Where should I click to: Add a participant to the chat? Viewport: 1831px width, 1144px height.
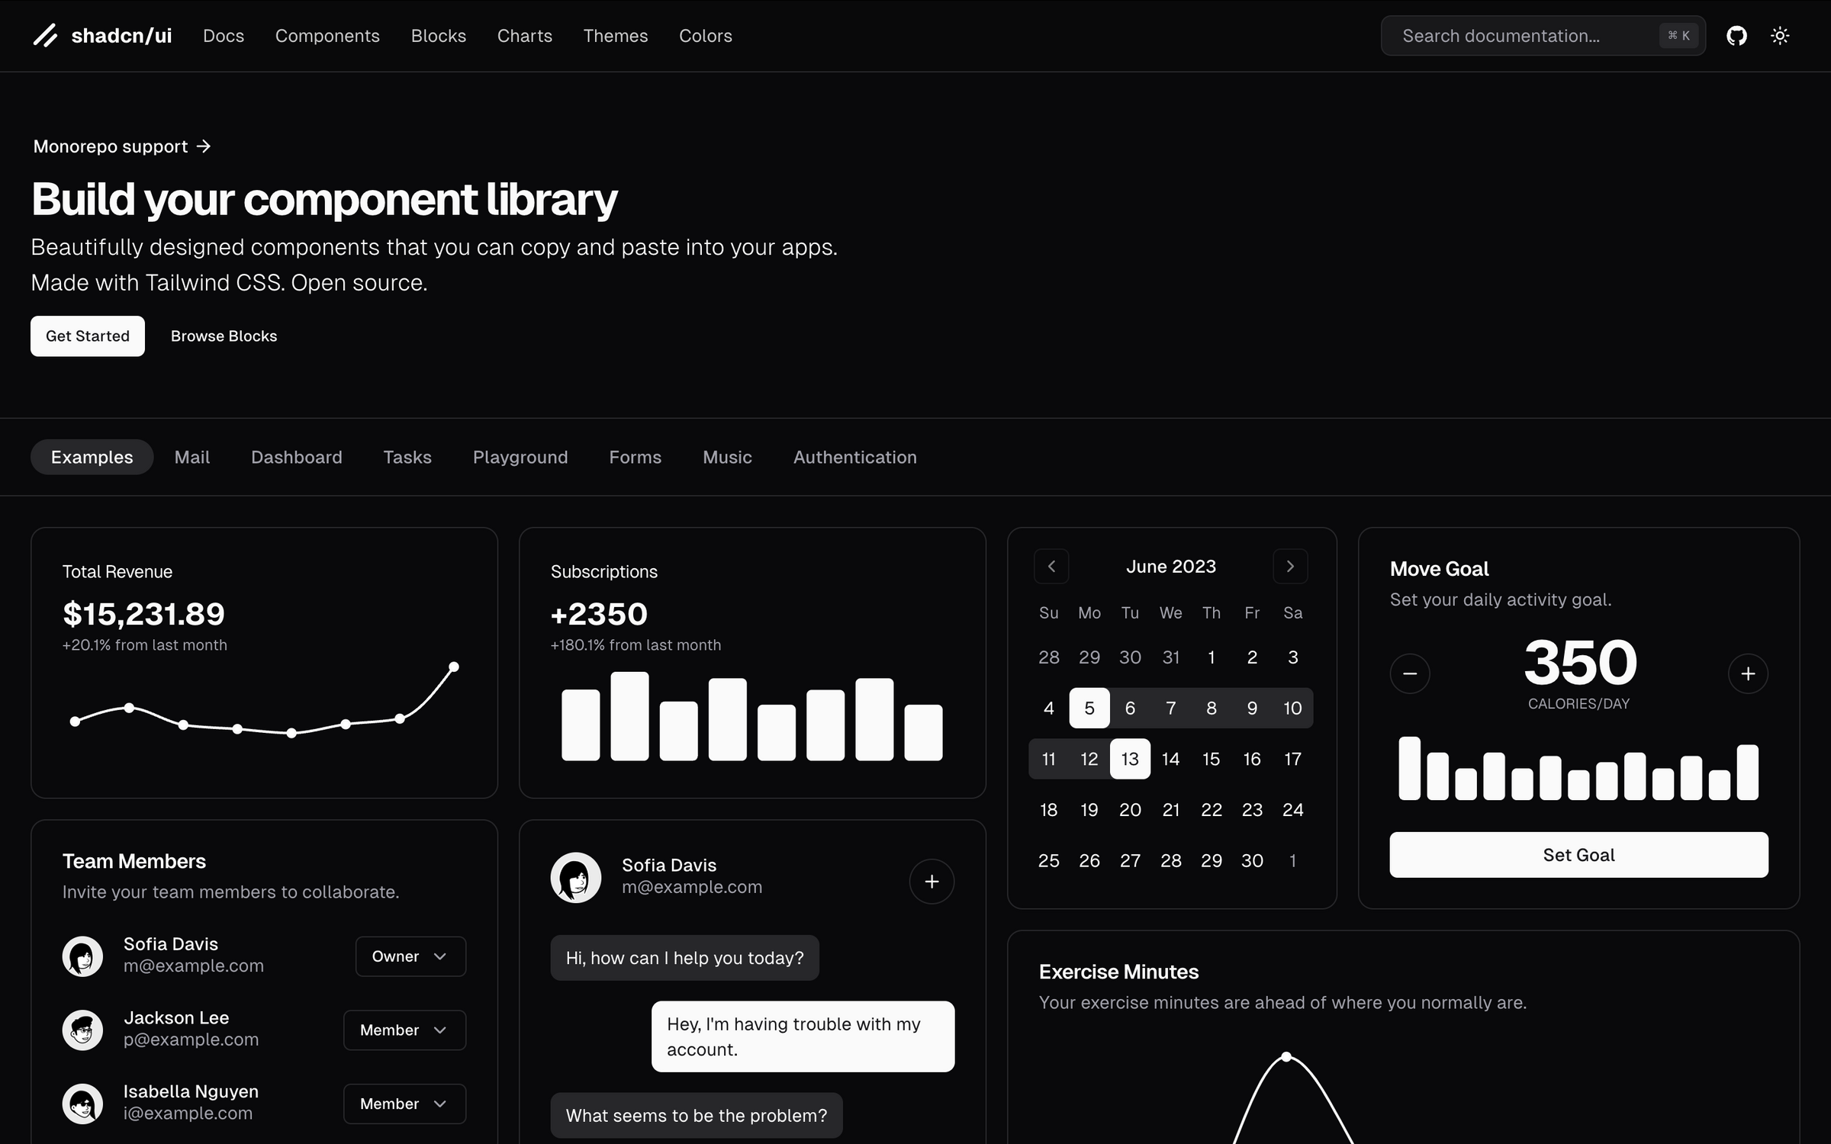pos(932,882)
